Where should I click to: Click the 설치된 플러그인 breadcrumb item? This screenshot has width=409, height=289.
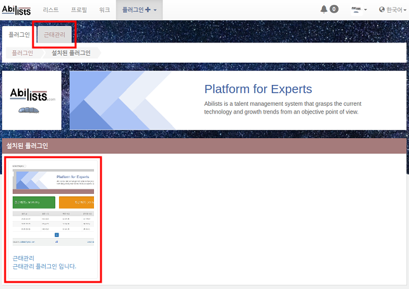(x=71, y=53)
